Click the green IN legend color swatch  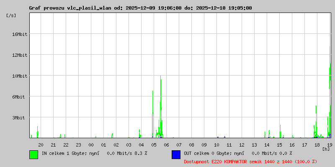34,154
